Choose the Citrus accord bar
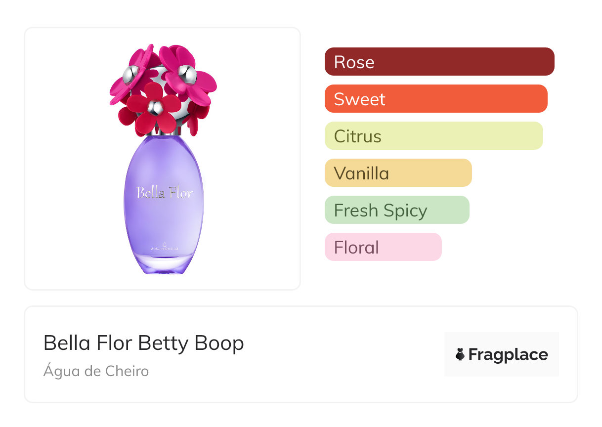Image resolution: width=602 pixels, height=427 pixels. pyautogui.click(x=433, y=136)
